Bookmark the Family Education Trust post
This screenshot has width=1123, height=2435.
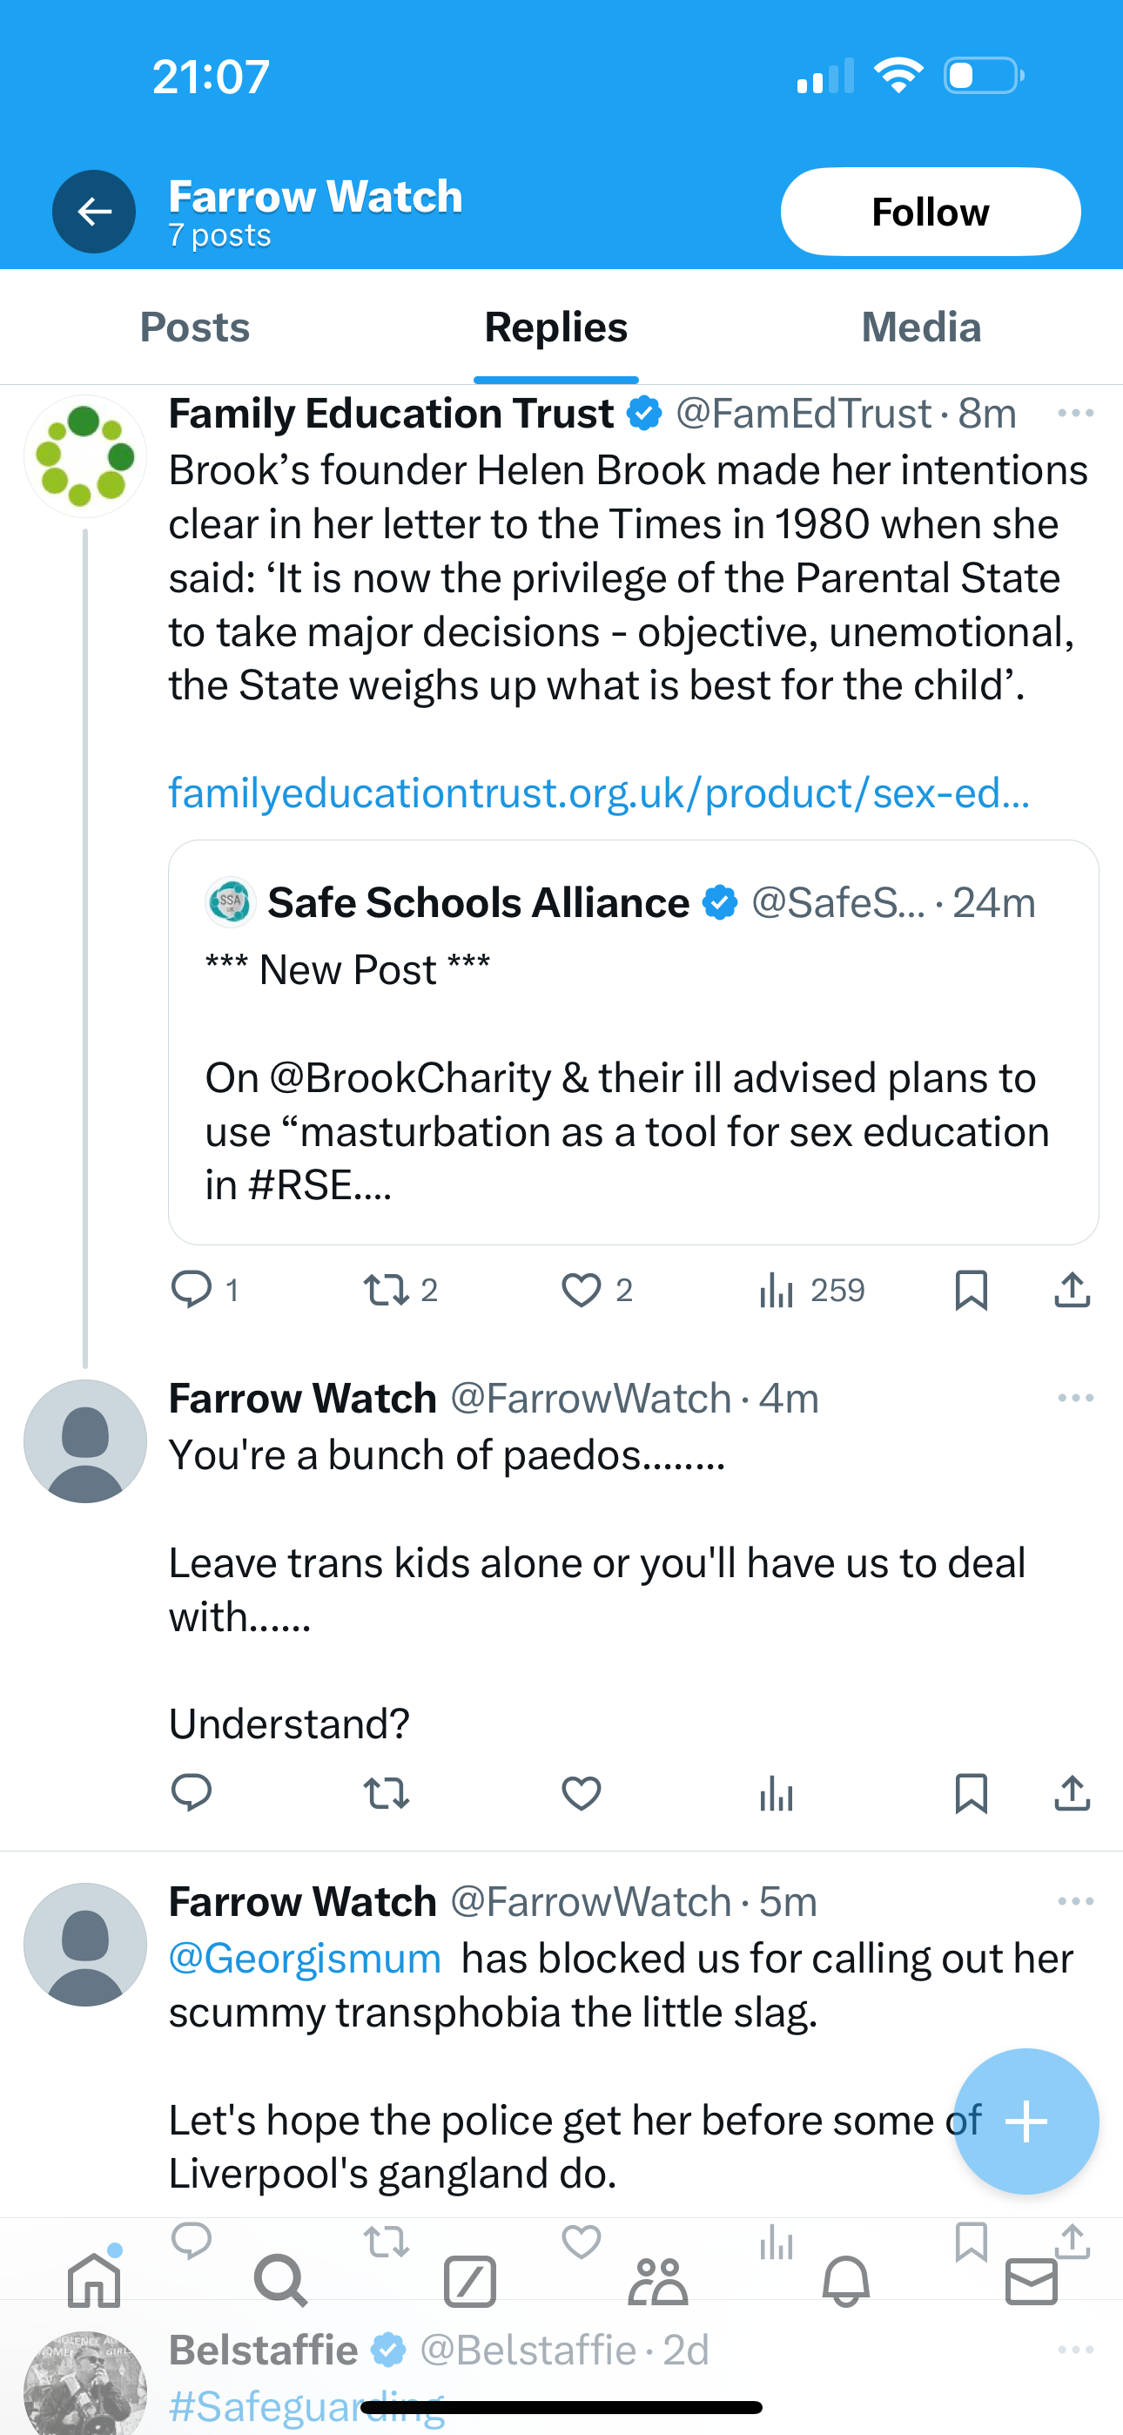click(971, 1289)
